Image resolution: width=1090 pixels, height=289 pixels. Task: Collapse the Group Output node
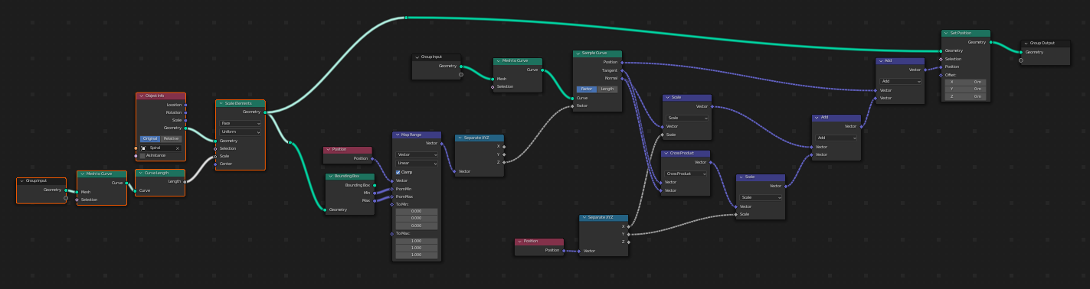1026,44
